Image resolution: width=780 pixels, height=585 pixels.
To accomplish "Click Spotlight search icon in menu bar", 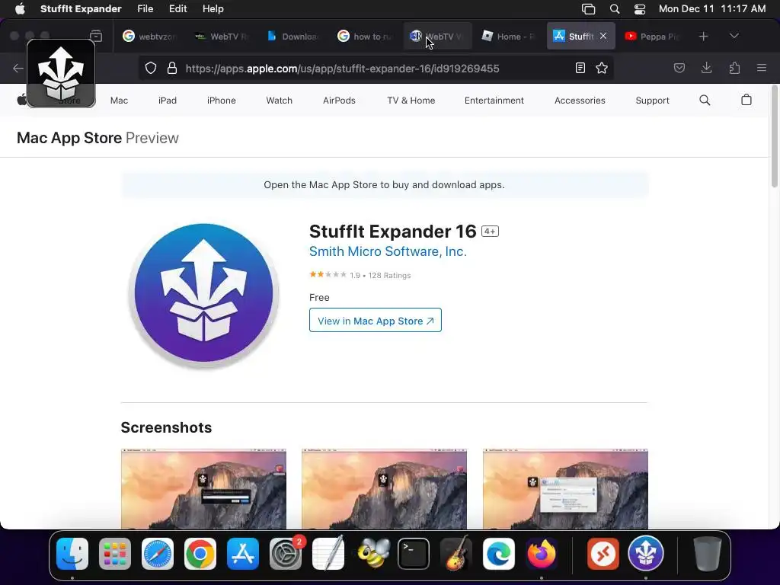I will tap(615, 8).
